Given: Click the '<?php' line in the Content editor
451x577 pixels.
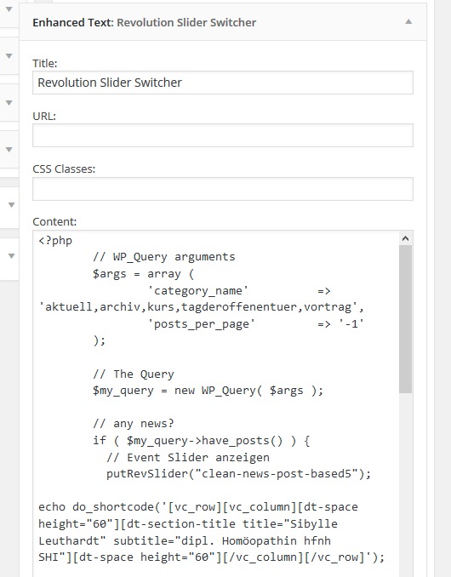Looking at the screenshot, I should coord(55,241).
